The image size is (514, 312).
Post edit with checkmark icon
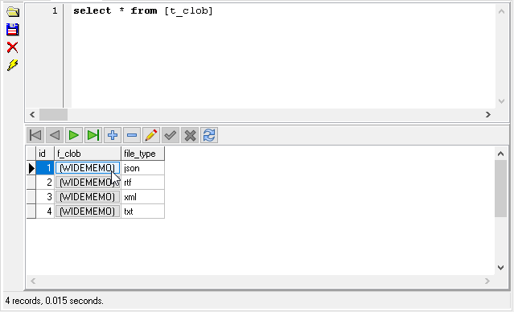(x=171, y=135)
